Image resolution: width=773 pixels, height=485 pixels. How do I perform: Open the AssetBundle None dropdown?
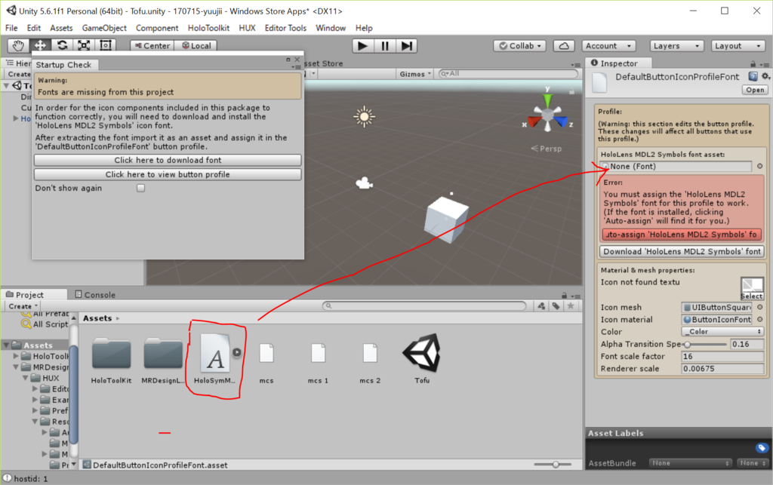tap(690, 463)
